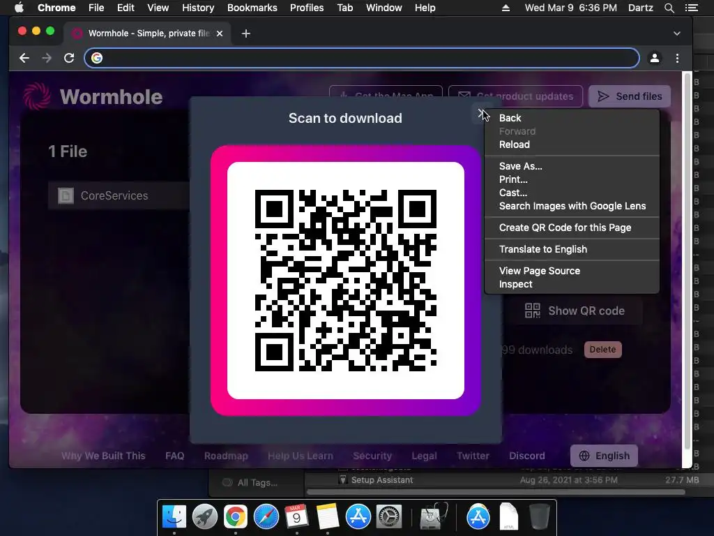Open the Profiles menu
Viewport: 714px width, 536px height.
(x=307, y=8)
